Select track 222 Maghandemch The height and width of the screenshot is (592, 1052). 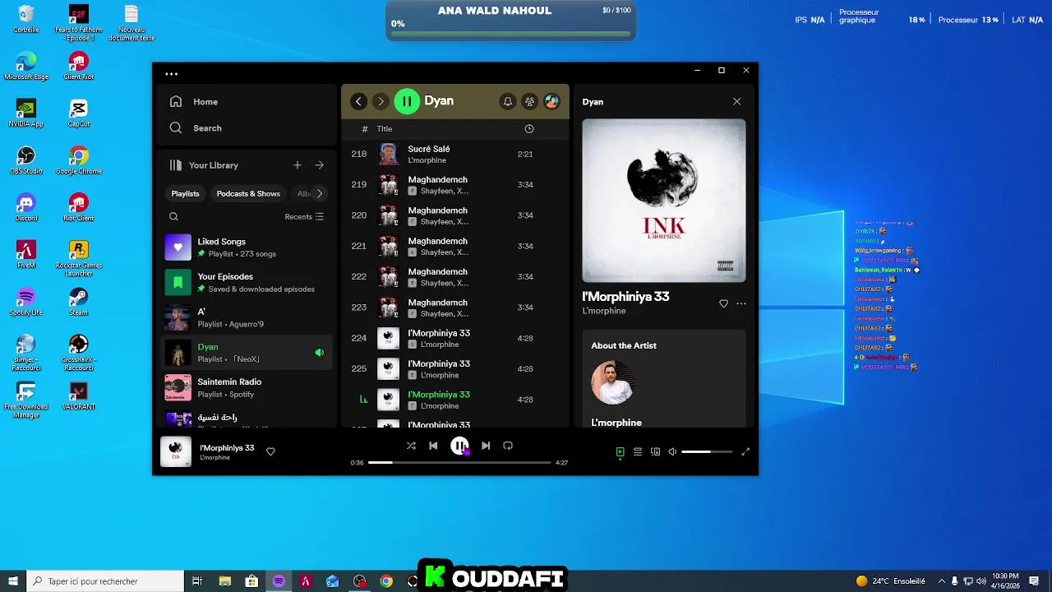click(x=455, y=277)
